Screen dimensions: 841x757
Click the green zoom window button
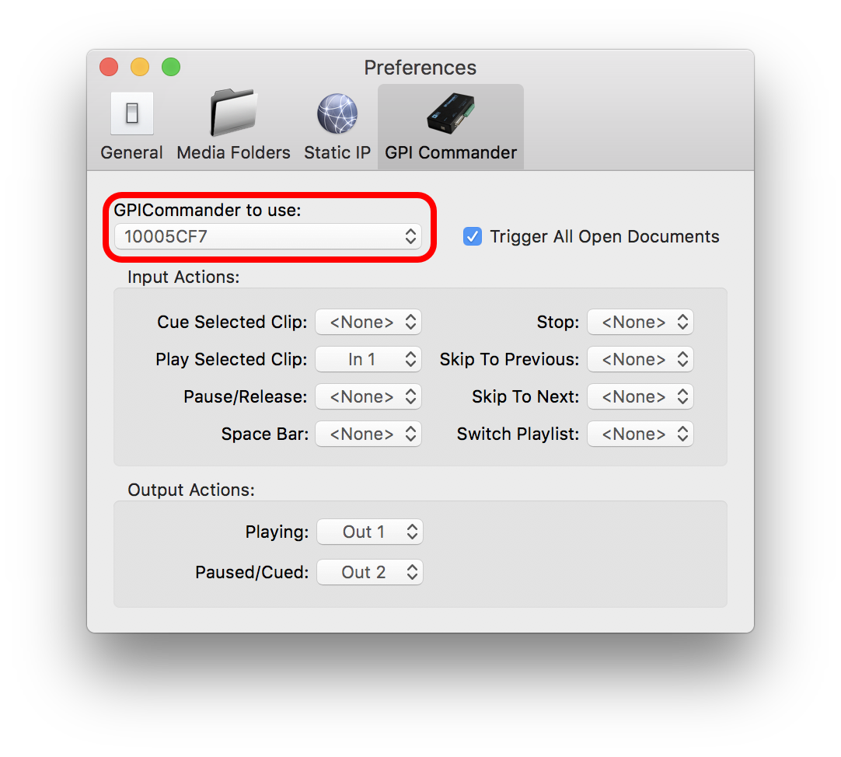(x=171, y=67)
